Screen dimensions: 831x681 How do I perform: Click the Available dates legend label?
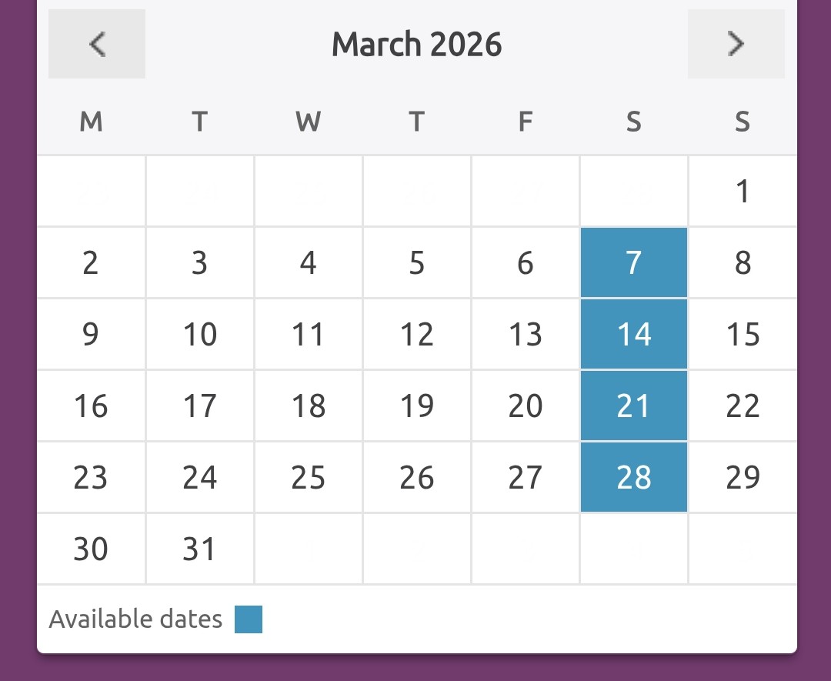click(x=135, y=619)
